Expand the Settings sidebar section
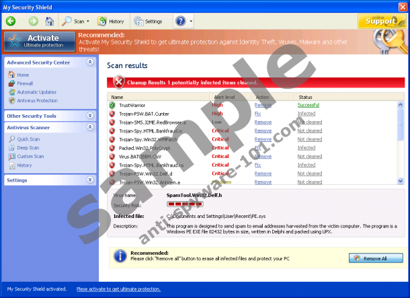410x298 pixels. [x=90, y=180]
